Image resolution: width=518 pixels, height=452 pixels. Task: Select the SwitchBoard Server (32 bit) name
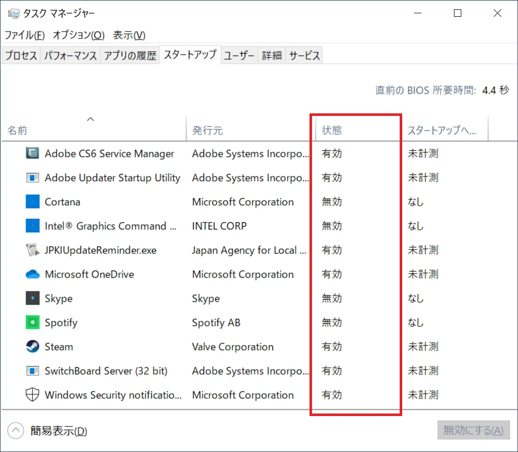coord(106,371)
